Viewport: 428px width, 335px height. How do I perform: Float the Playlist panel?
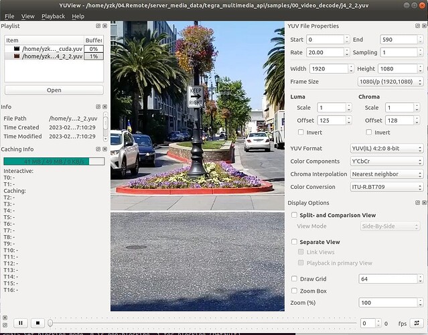click(x=98, y=25)
